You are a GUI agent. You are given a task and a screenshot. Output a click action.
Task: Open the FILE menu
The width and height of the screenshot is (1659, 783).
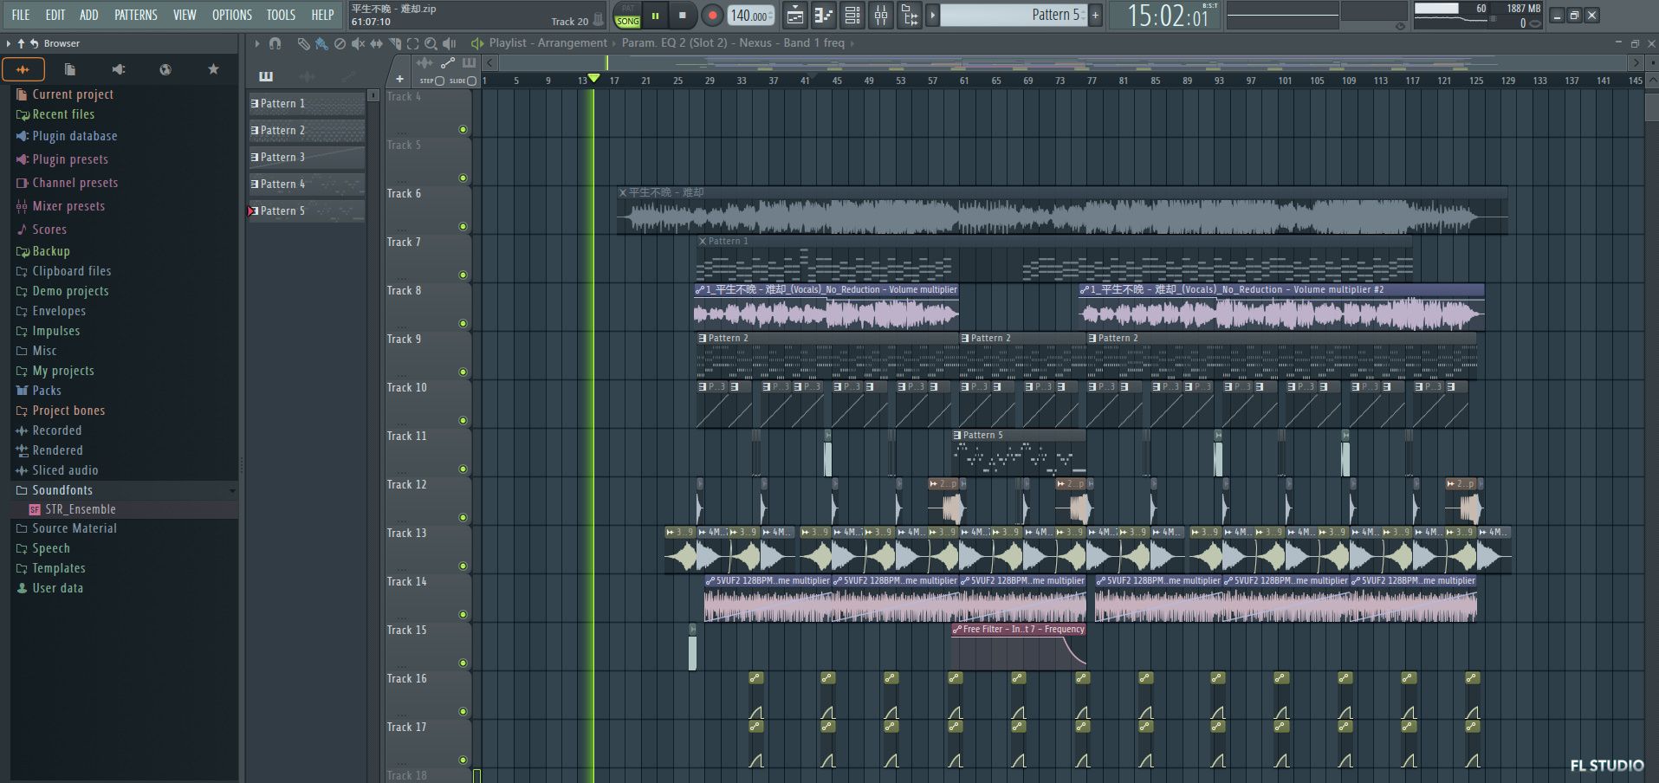click(21, 15)
